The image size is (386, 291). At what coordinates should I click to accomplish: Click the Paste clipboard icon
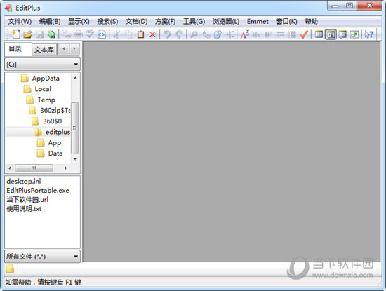[x=140, y=34]
